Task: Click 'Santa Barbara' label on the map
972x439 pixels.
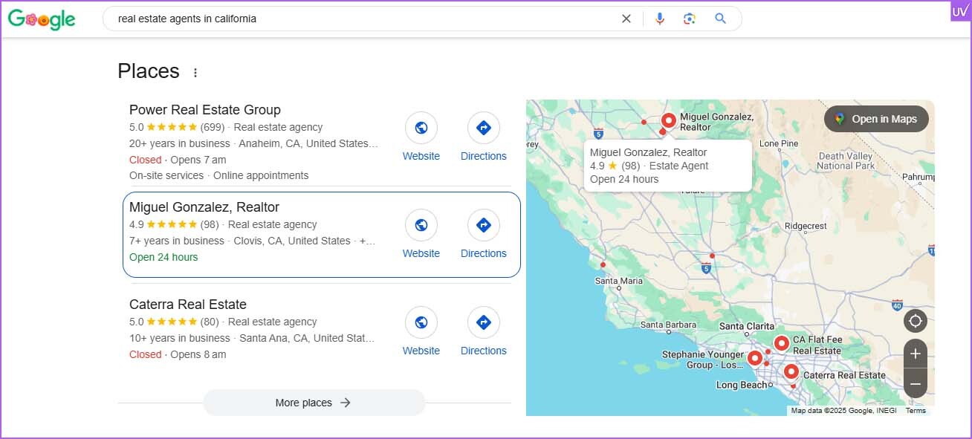Action: click(669, 325)
